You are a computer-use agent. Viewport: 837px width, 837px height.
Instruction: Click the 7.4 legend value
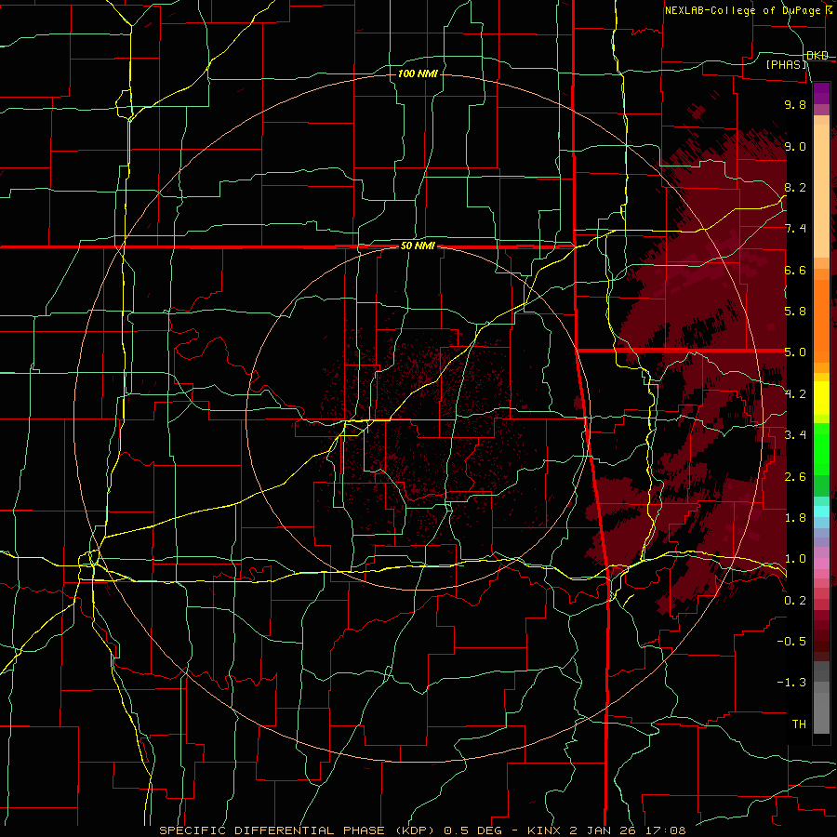(795, 229)
